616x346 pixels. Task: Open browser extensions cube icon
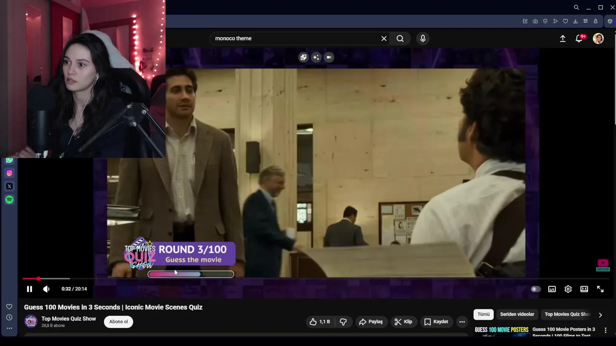tap(610, 21)
